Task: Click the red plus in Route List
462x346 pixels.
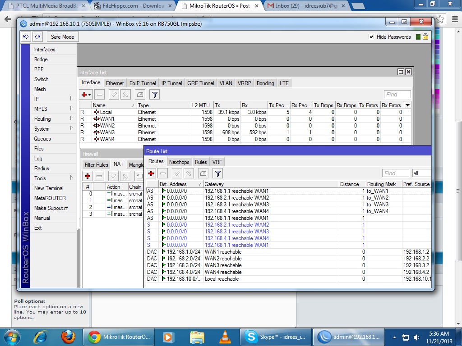Action: pos(151,173)
